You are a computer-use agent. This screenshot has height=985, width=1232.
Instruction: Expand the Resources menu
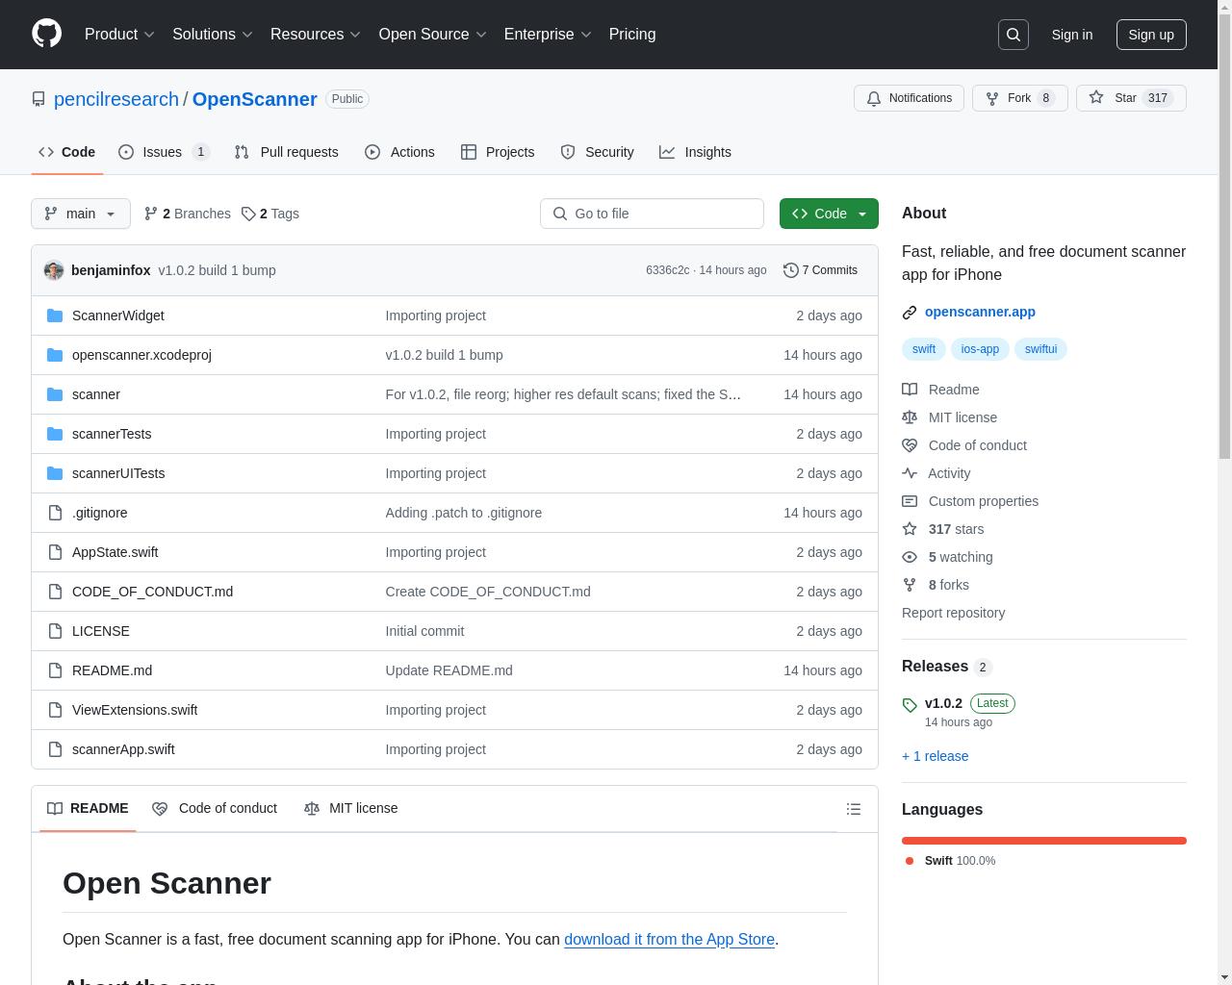pyautogui.click(x=316, y=35)
